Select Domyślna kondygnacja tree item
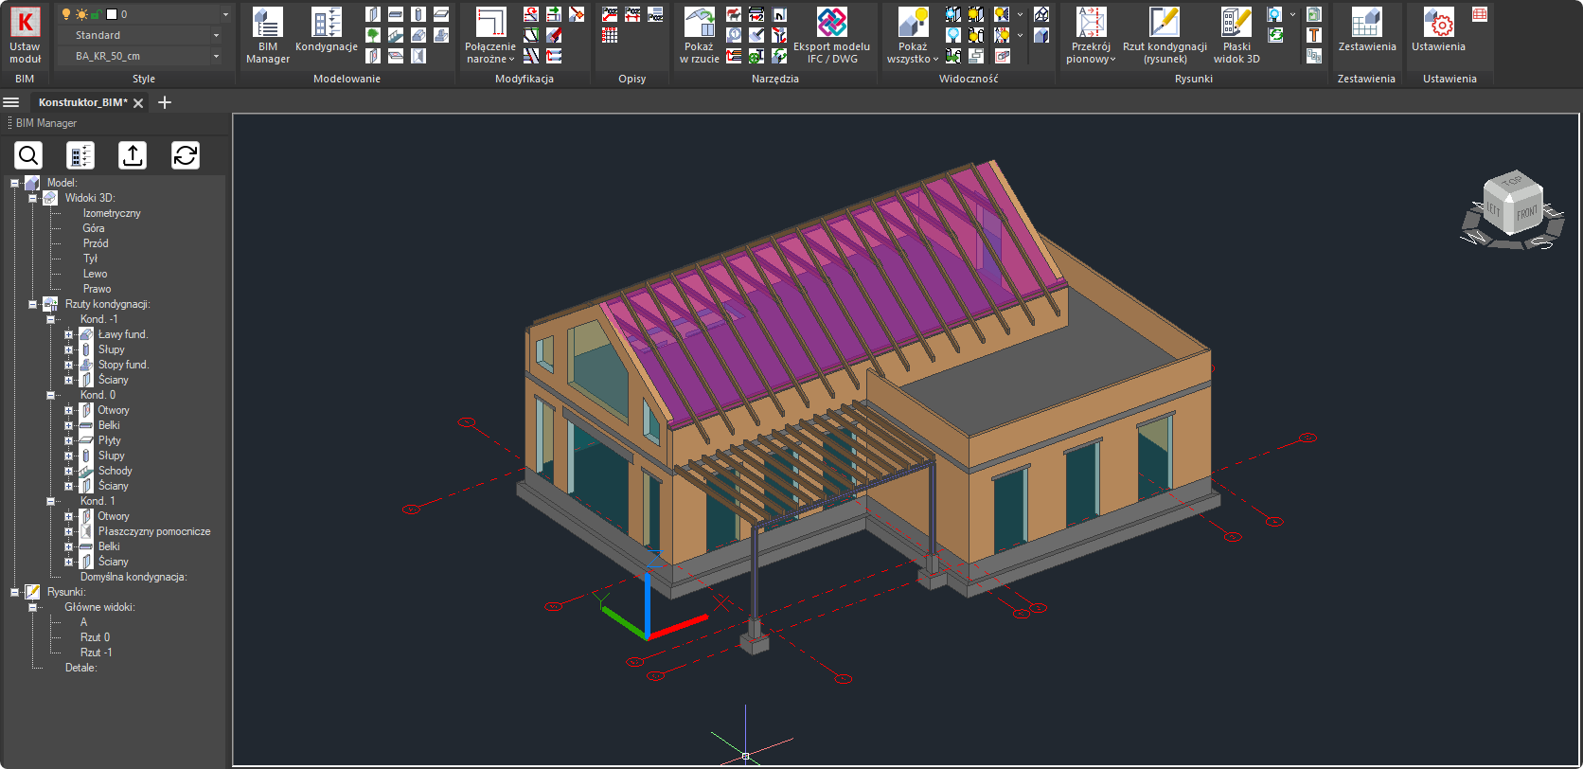Image resolution: width=1583 pixels, height=769 pixels. coord(133,577)
